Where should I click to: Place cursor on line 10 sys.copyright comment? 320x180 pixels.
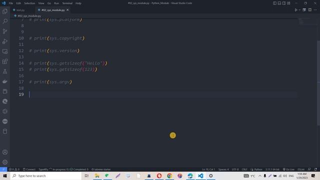point(56,38)
